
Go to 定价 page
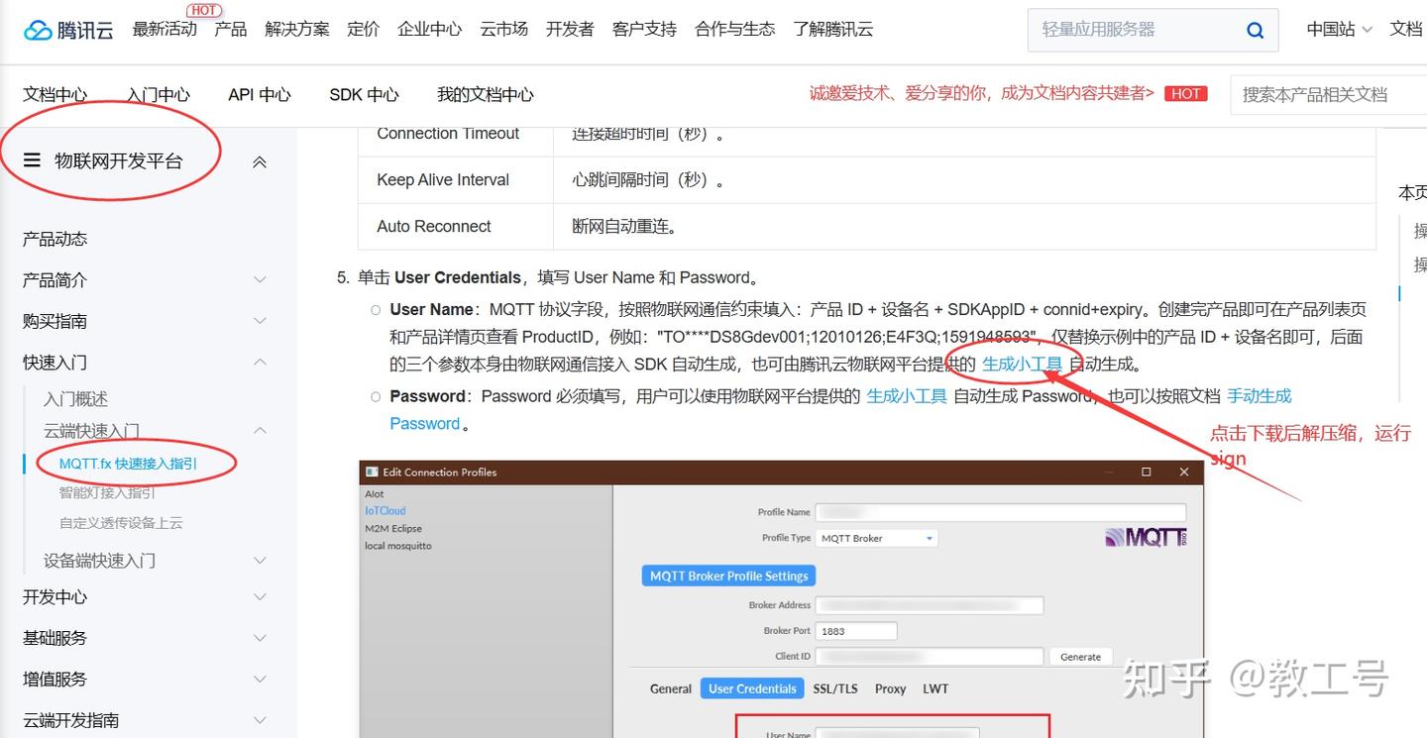point(364,30)
